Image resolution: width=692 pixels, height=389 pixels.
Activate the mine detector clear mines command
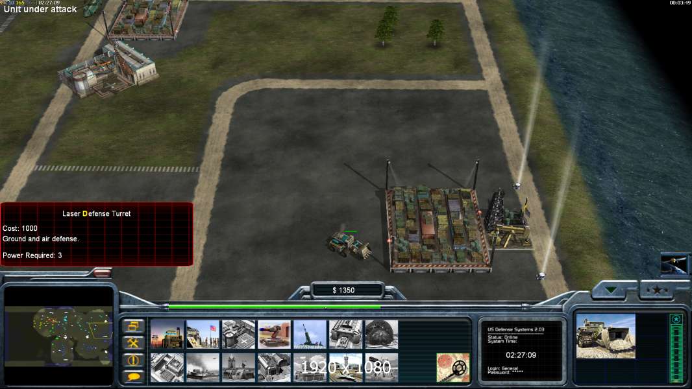point(453,368)
